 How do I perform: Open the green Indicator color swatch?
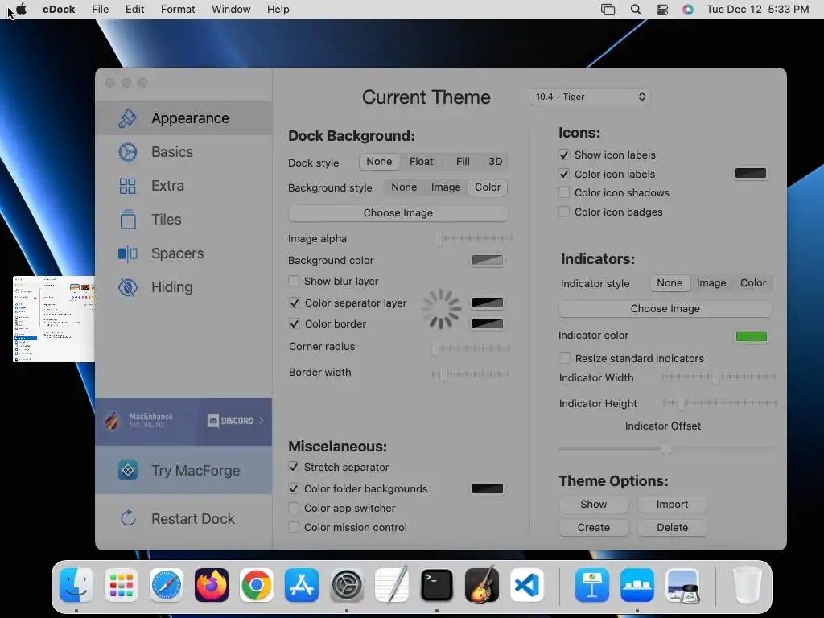[x=751, y=336]
